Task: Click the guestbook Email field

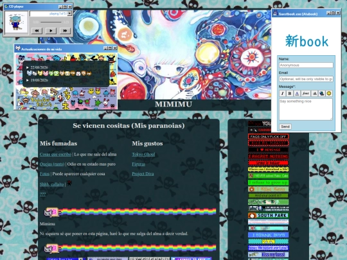Action: coord(306,79)
